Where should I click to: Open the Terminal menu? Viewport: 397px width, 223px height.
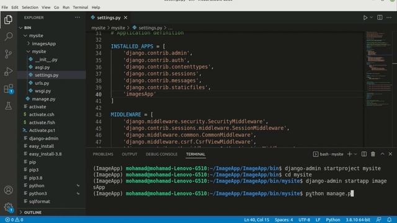[x=80, y=7]
